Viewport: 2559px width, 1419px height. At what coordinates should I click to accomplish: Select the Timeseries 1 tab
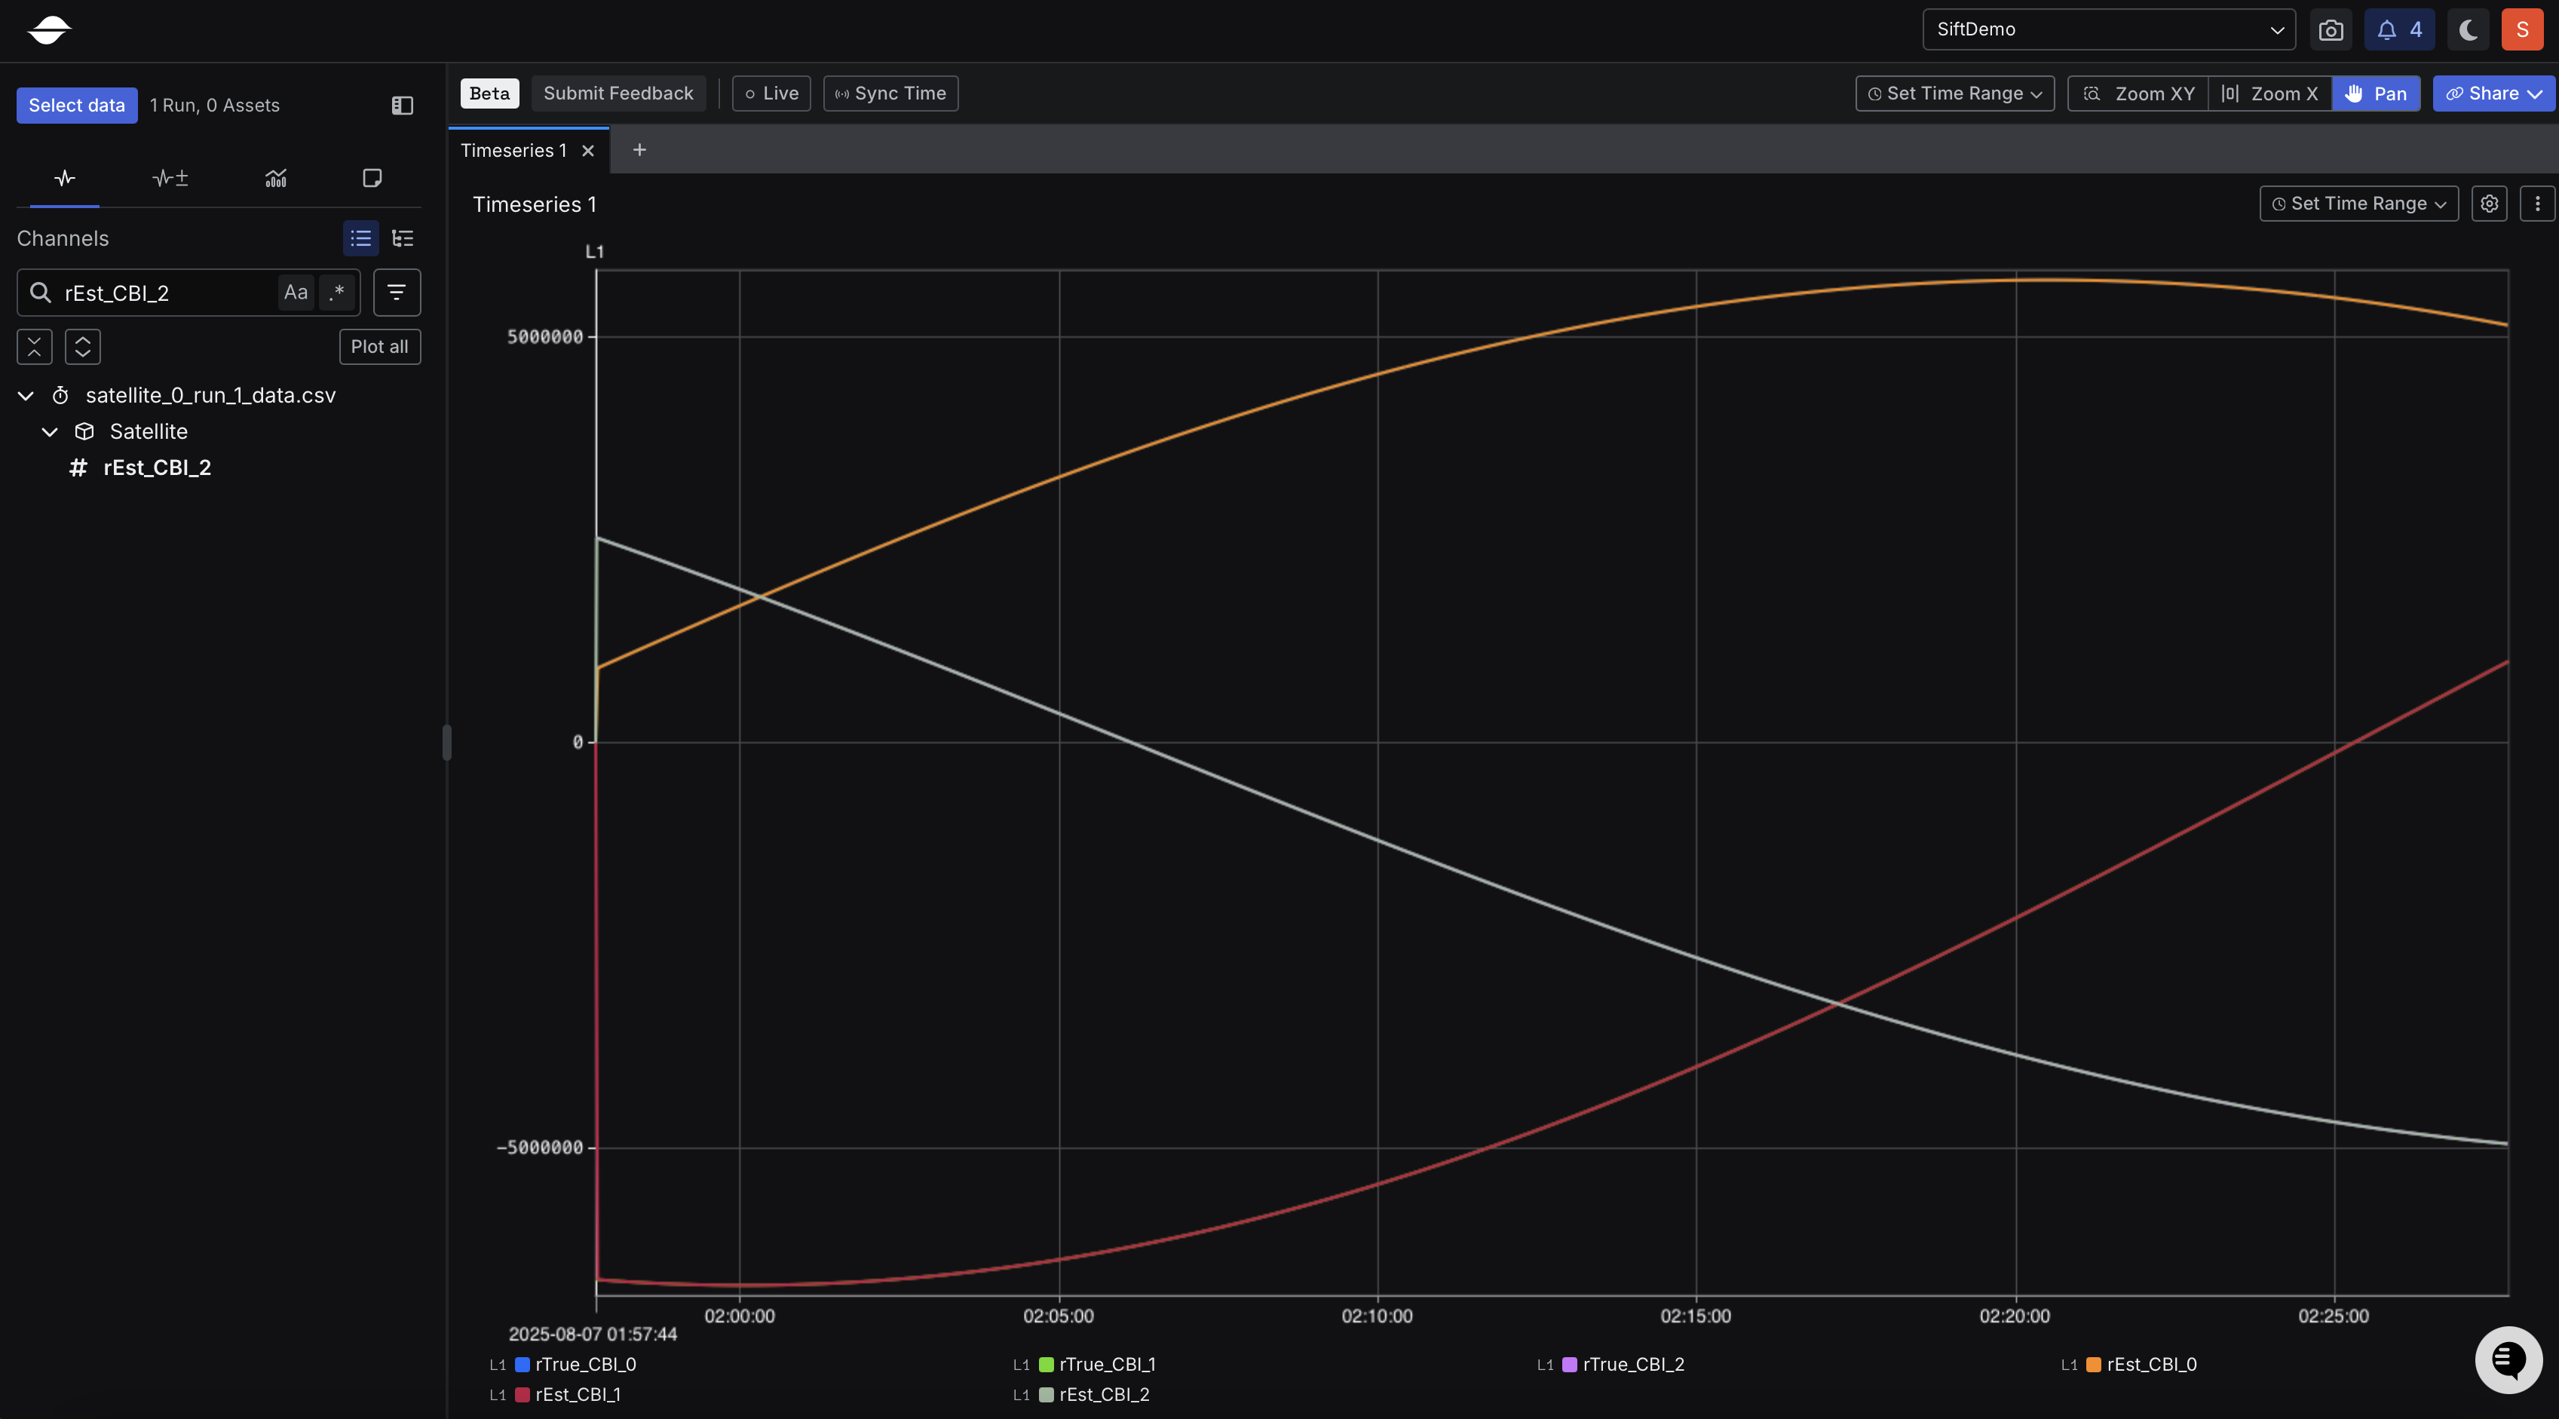click(513, 150)
